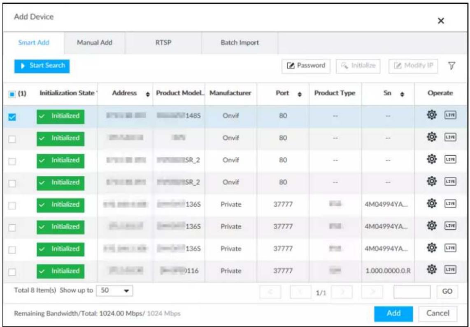Click the GO page button

click(x=447, y=291)
